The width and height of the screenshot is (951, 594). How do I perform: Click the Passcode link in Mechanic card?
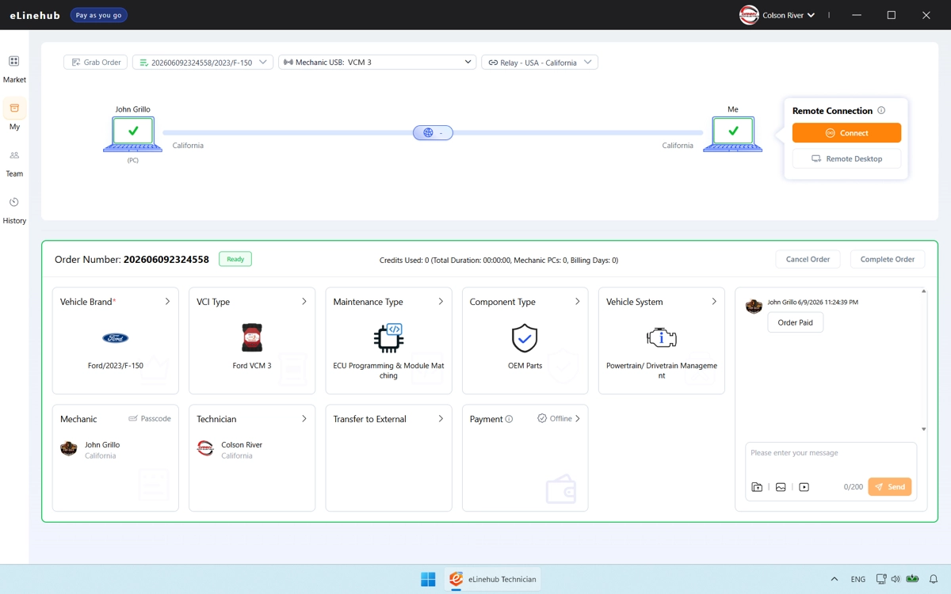click(x=150, y=419)
